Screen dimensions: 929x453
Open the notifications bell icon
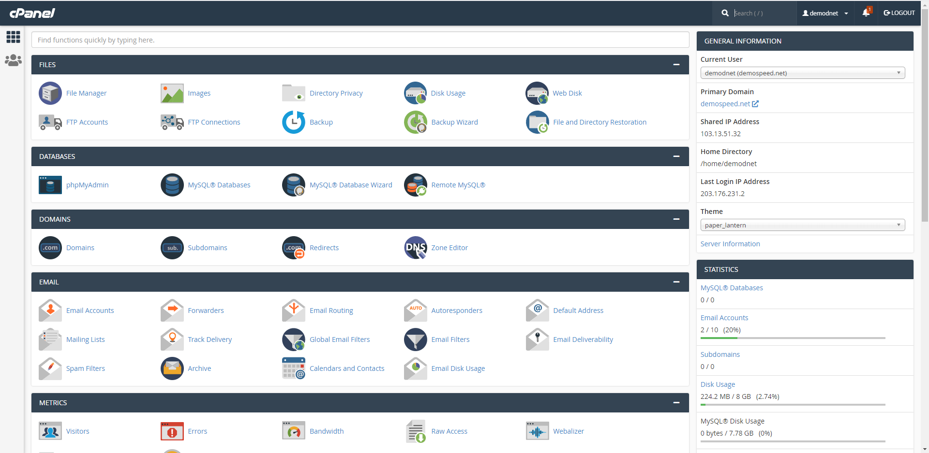point(866,13)
